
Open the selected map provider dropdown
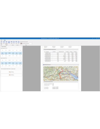26,44
